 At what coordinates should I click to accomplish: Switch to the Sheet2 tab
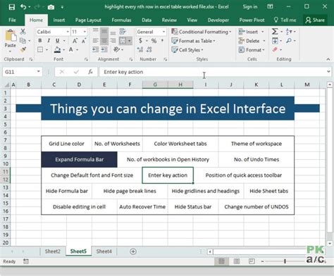tap(53, 251)
